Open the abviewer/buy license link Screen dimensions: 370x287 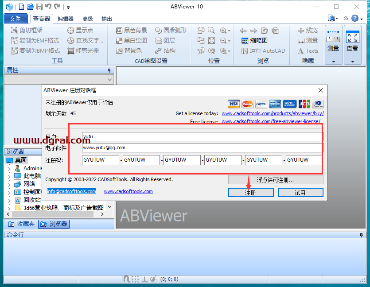point(273,113)
